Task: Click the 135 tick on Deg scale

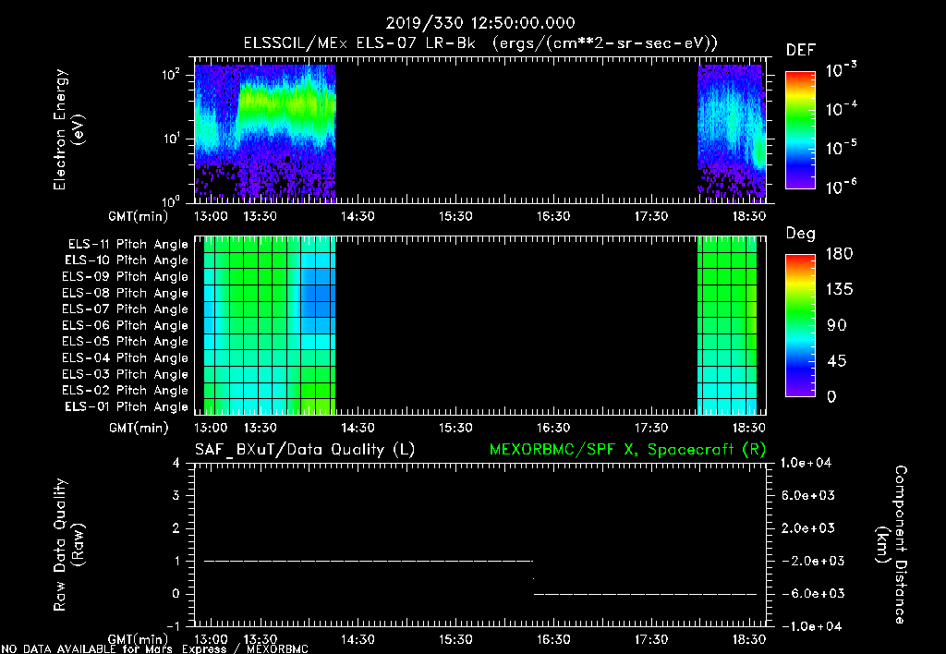Action: click(839, 290)
